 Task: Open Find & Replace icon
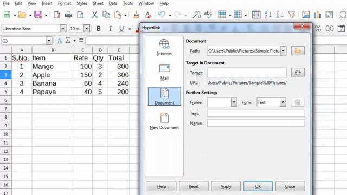pos(196,15)
